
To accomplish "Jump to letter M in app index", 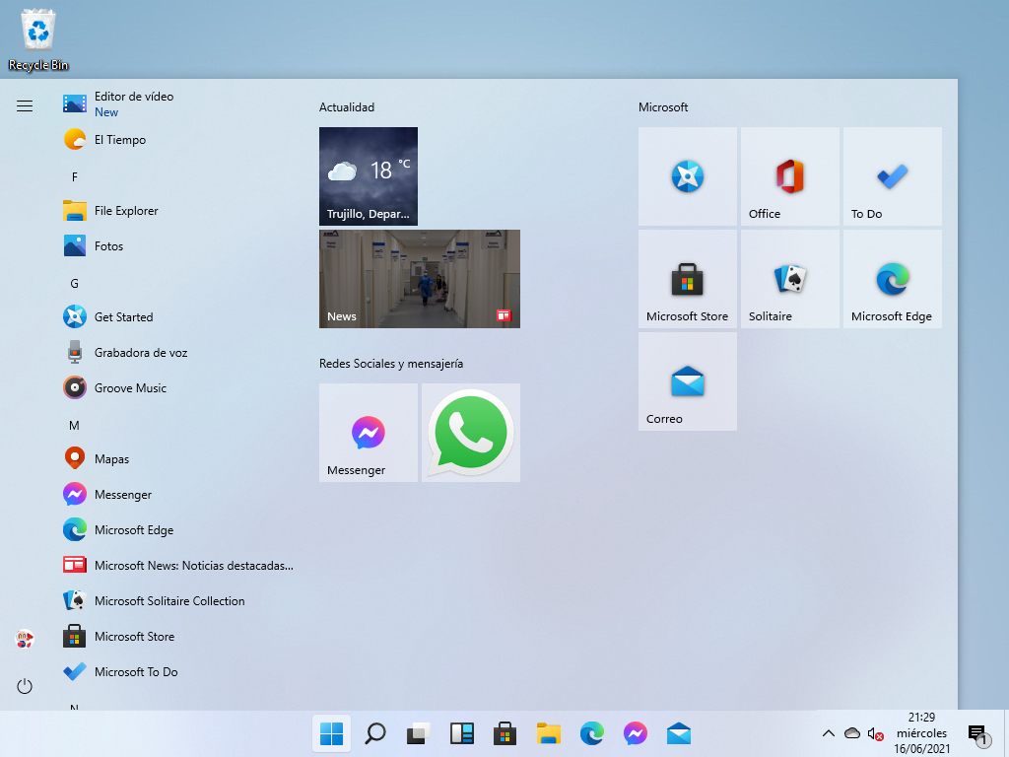I will point(75,426).
